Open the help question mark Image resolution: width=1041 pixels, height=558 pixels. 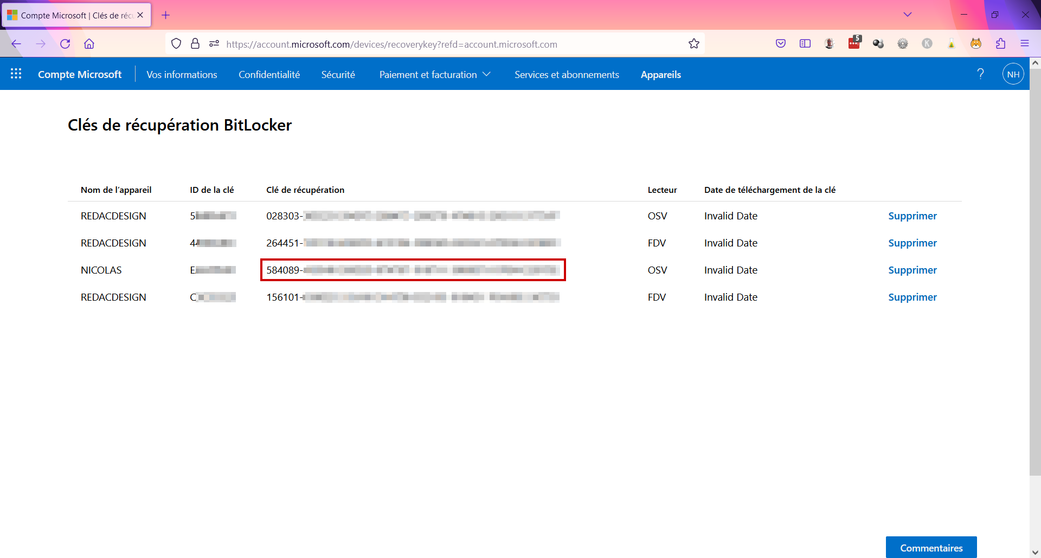980,74
